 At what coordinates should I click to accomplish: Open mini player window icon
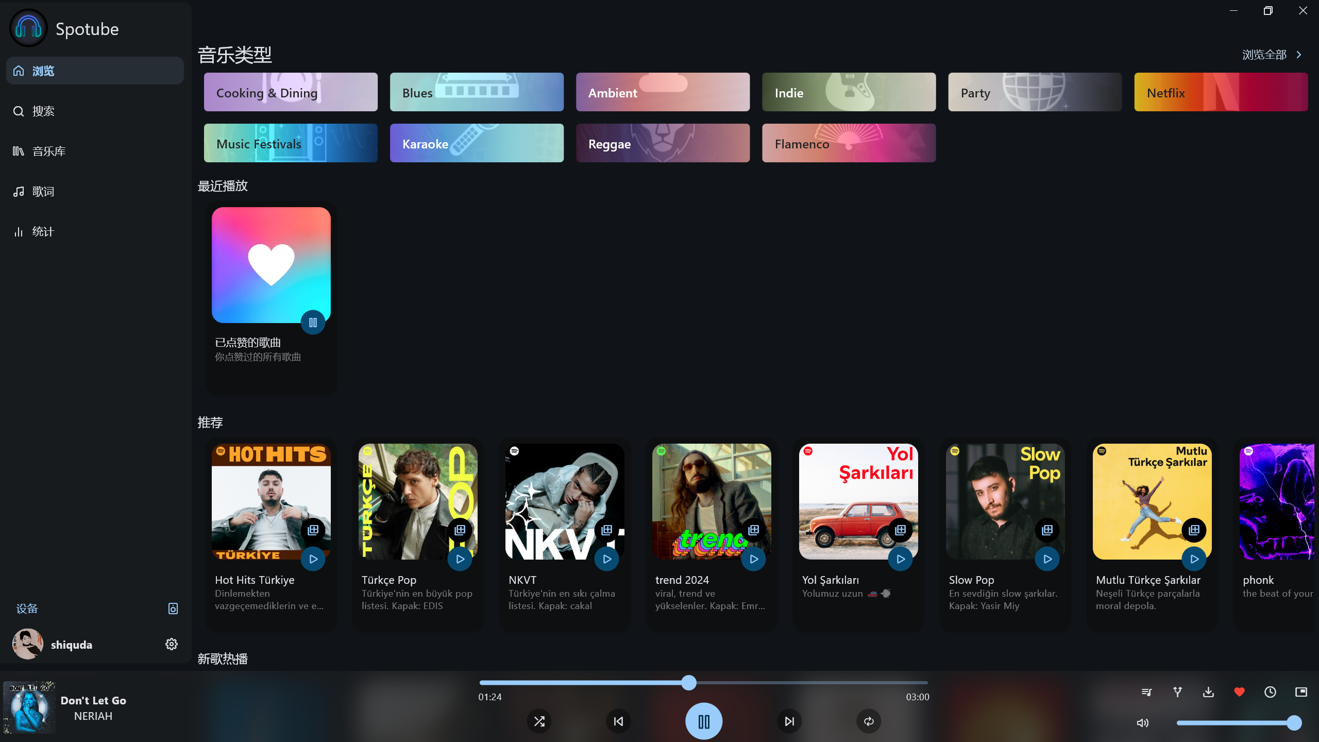pyautogui.click(x=1301, y=692)
